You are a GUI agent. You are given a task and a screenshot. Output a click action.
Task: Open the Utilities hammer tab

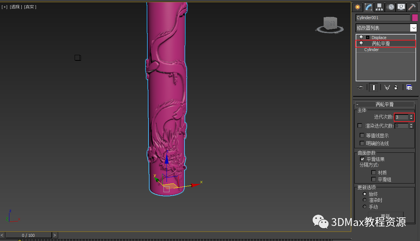tap(412, 7)
